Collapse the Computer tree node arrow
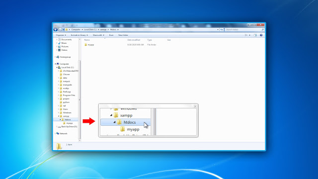 55,64
